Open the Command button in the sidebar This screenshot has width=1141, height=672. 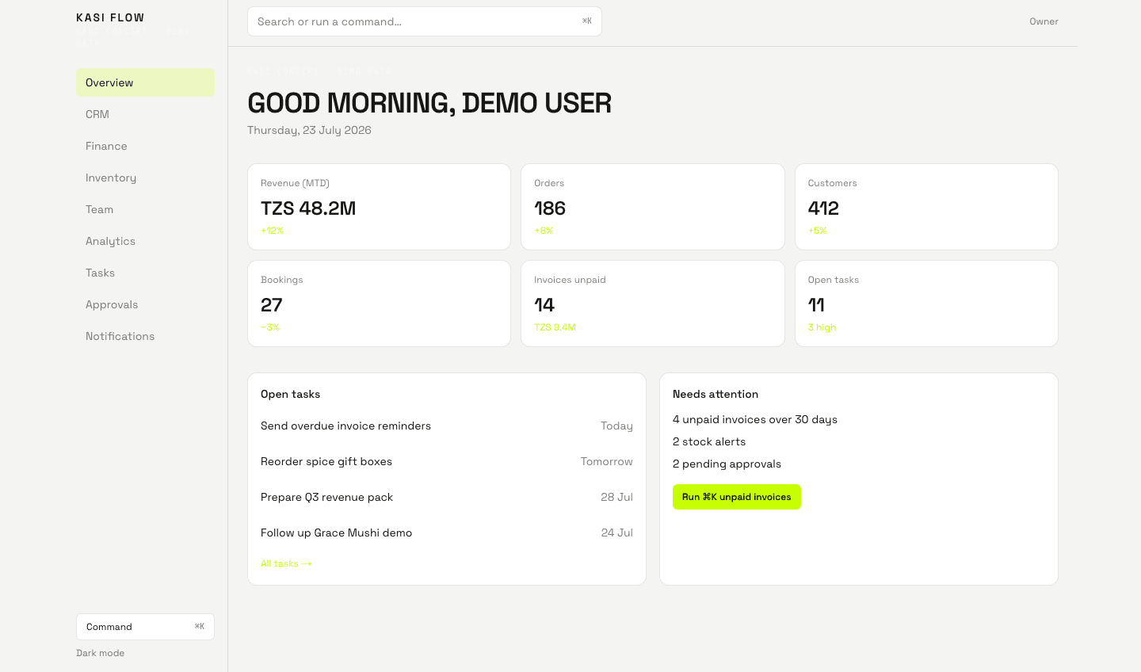click(x=145, y=627)
